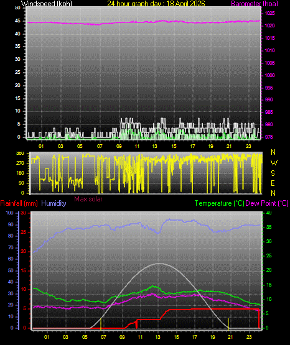Click hour 15 under the humidity graph

(176, 337)
